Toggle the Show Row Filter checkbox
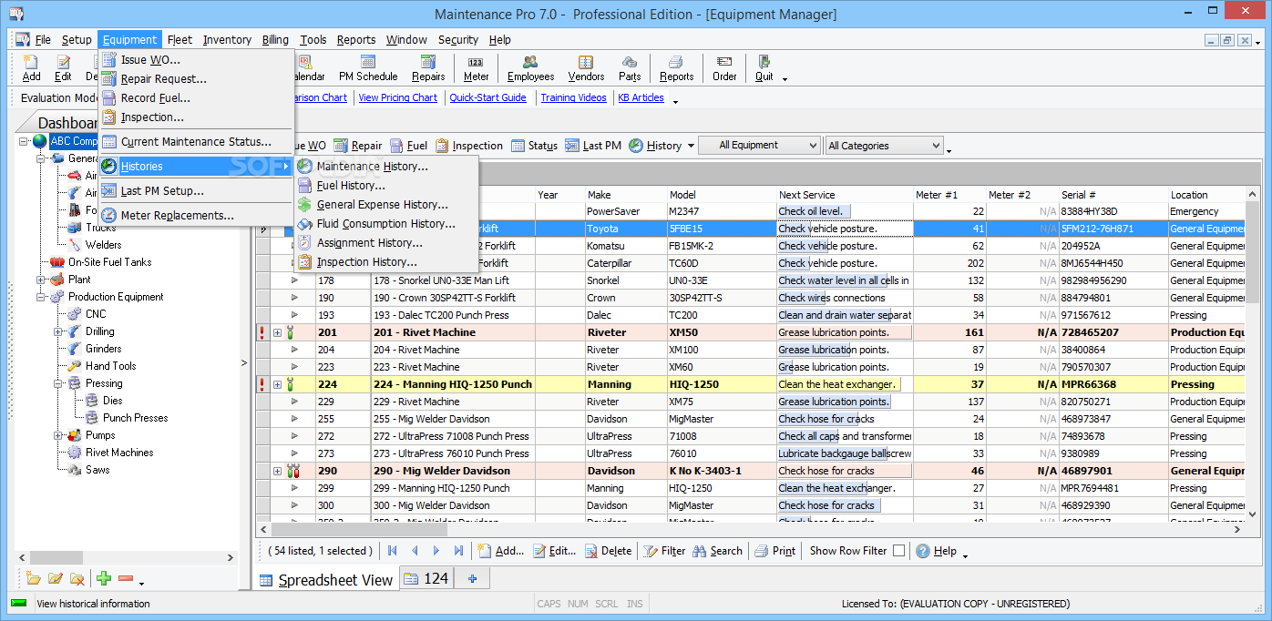Screen dimensions: 1272x621 898,551
